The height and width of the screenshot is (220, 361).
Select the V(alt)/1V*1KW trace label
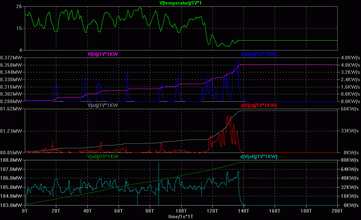click(x=103, y=157)
